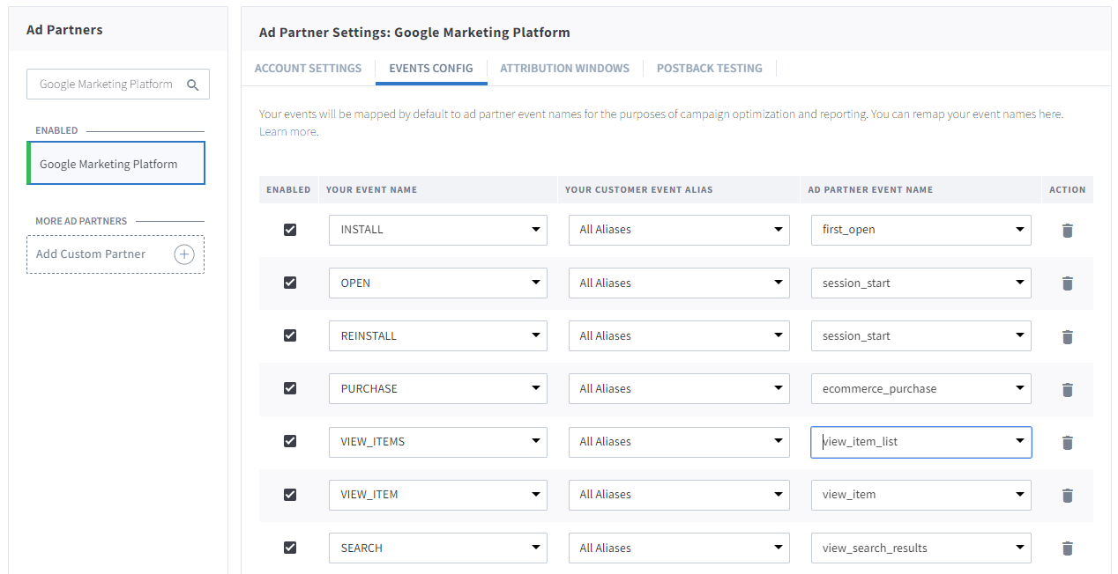This screenshot has height=574, width=1118.
Task: Click trash icon for VIEW_ITEMS row
Action: (1067, 442)
